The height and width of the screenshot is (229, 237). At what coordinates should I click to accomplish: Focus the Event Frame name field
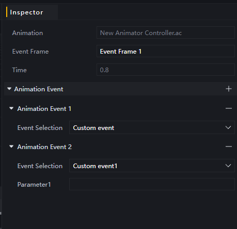coord(166,51)
